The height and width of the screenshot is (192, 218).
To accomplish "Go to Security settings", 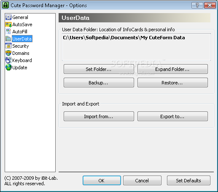I will coord(21,46).
